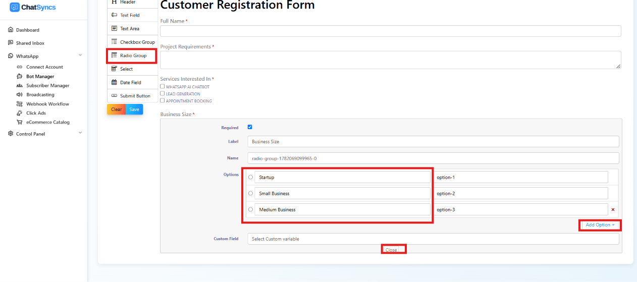Remove option-3 with the red x
Screen dimensions: 637x282
[x=613, y=209]
